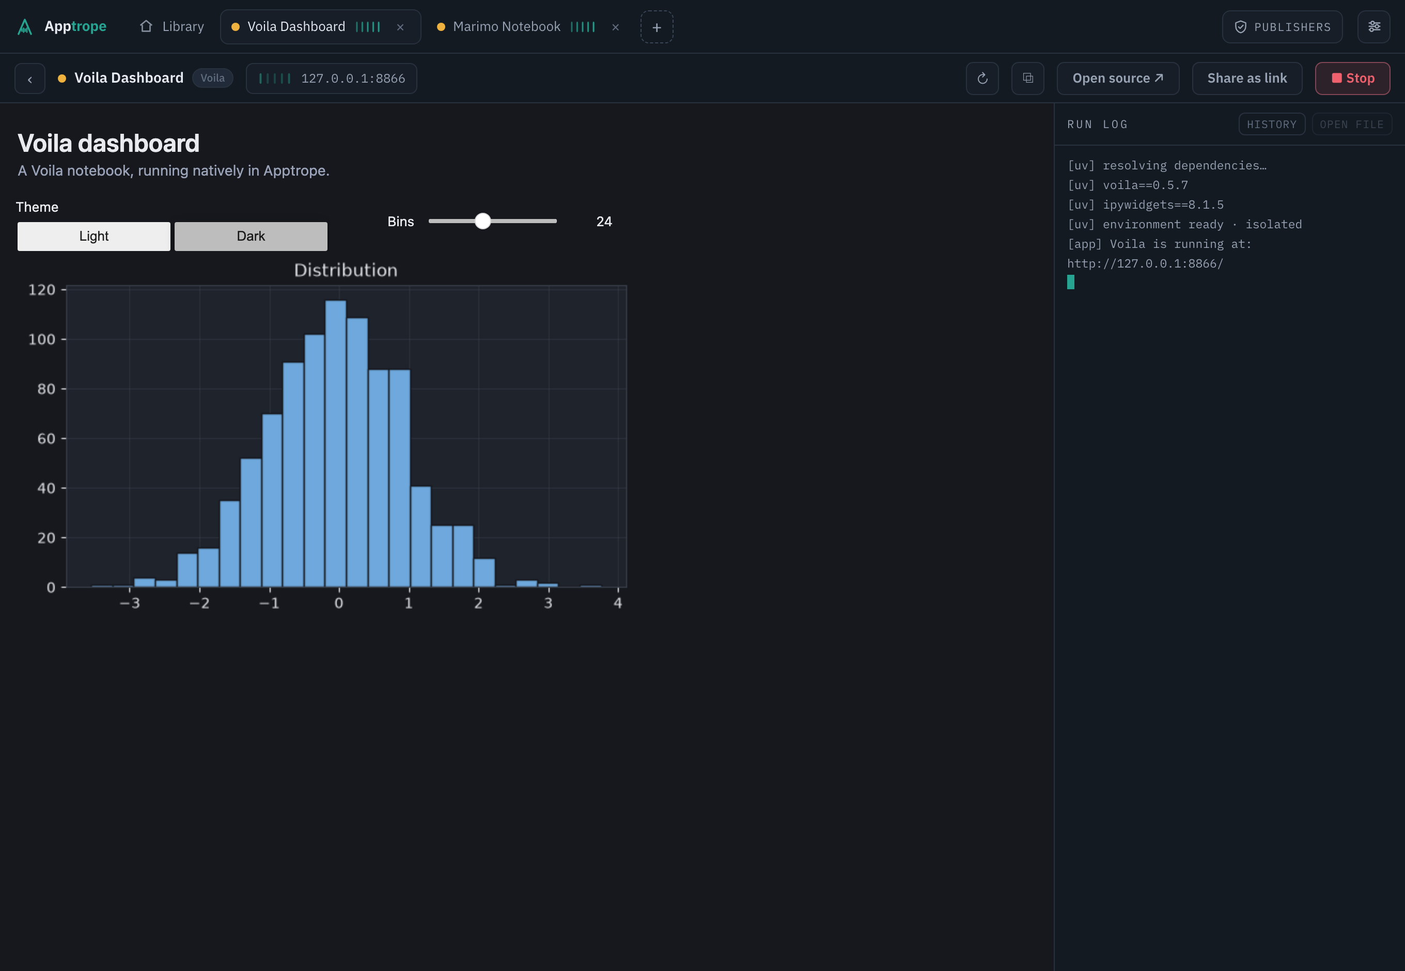Screen dimensions: 1405x971
Task: Click the Bins value 24
Action: coord(604,222)
